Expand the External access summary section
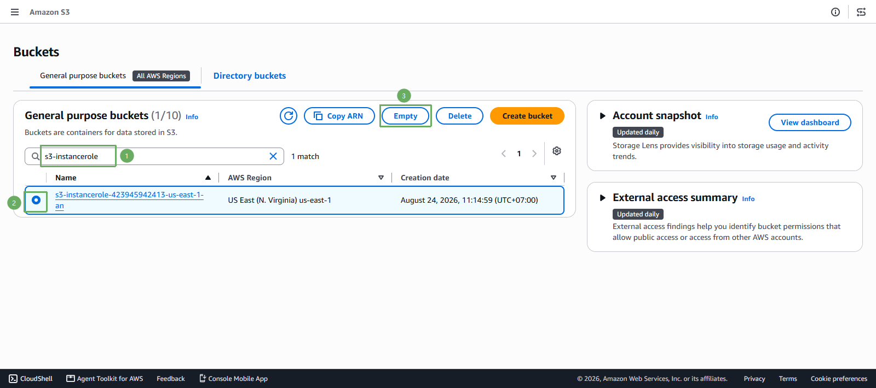Image resolution: width=876 pixels, height=388 pixels. point(603,198)
